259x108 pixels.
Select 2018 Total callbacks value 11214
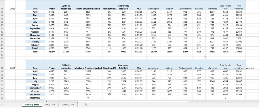[x=66, y=52]
